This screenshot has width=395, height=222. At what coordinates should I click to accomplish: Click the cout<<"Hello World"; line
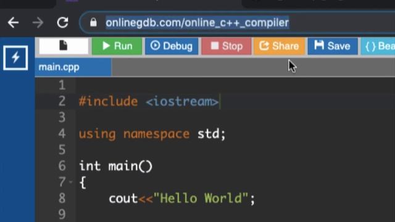pyautogui.click(x=182, y=199)
